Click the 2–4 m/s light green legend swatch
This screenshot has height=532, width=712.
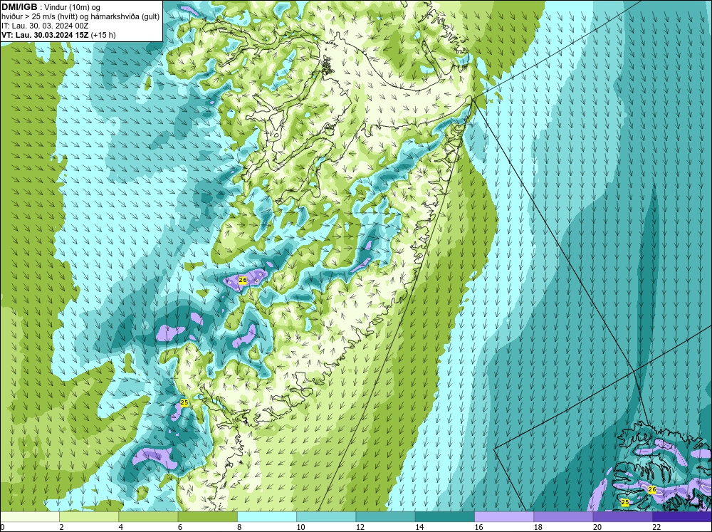tap(89, 516)
